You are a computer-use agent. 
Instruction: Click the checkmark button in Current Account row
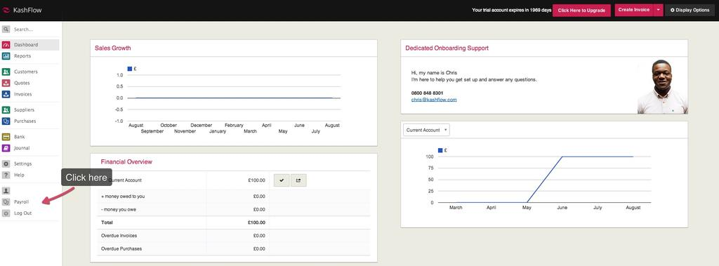(282, 180)
